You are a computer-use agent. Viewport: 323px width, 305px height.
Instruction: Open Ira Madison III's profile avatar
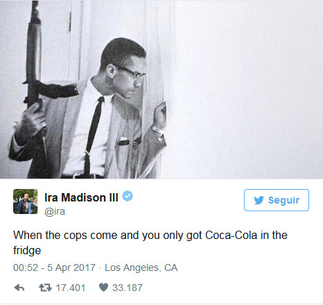pyautogui.click(x=26, y=201)
